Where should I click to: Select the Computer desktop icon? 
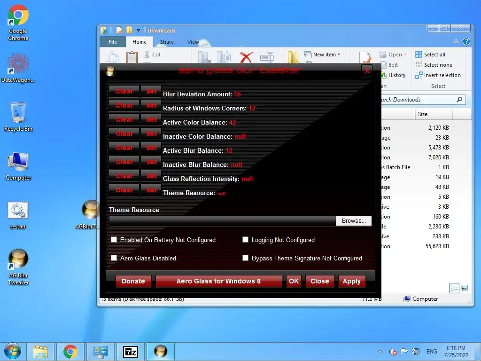18,166
